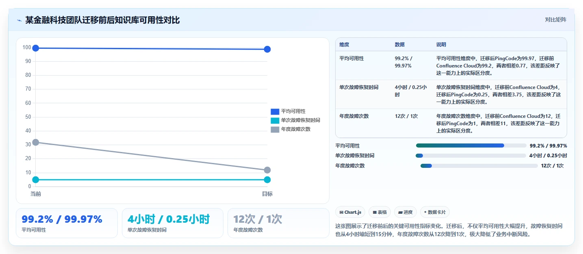This screenshot has height=254, width=583.
Task: Select the 4小时 / 0.25小时 stat card
Action: [173, 223]
